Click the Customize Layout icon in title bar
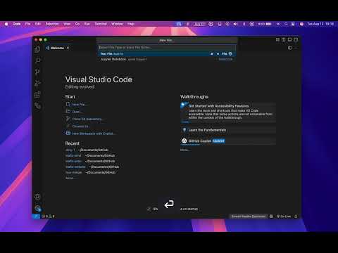338x253 pixels. (x=277, y=40)
